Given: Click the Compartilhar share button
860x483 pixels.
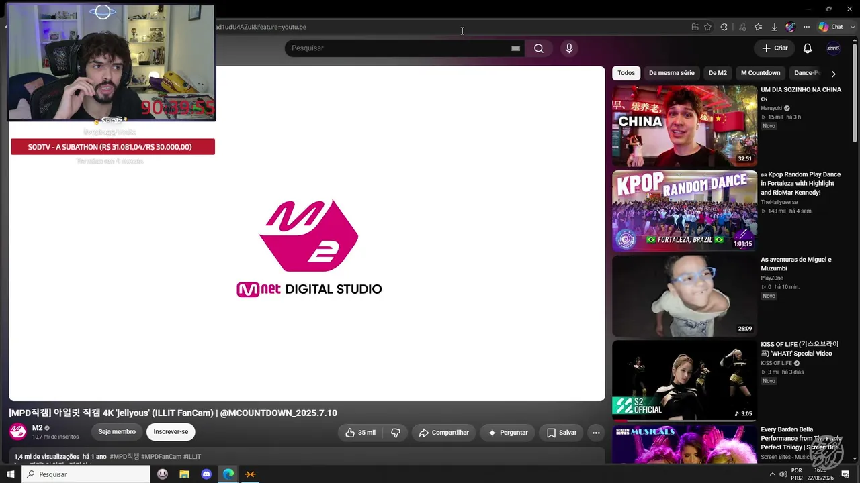Looking at the screenshot, I should click(444, 433).
